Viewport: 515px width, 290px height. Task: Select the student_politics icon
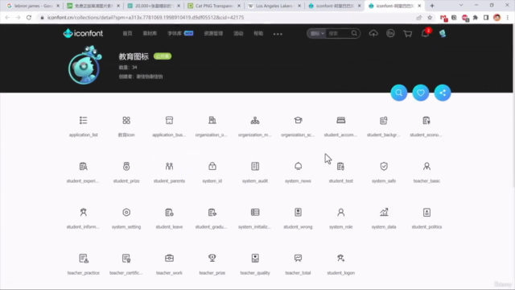426,213
